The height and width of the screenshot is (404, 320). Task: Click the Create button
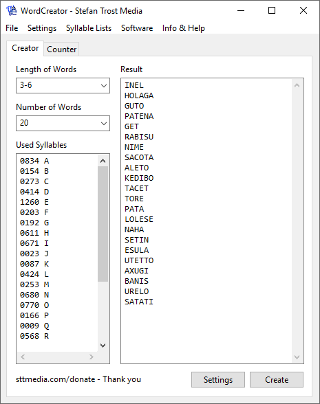(x=277, y=379)
